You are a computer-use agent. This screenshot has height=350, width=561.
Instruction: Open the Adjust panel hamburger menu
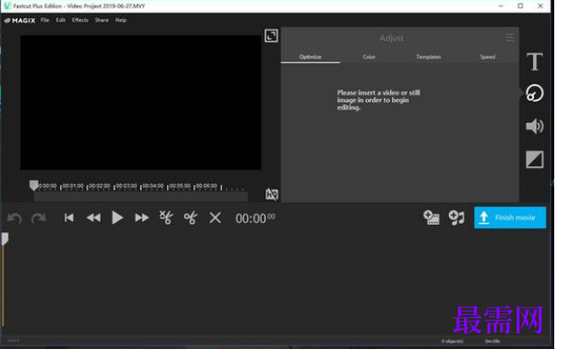coord(510,38)
